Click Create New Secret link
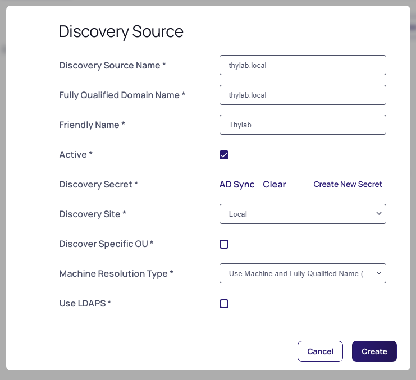 click(x=348, y=184)
